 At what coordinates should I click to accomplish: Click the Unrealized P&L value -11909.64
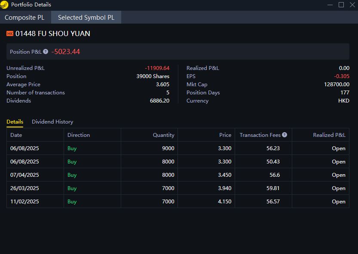tap(157, 68)
